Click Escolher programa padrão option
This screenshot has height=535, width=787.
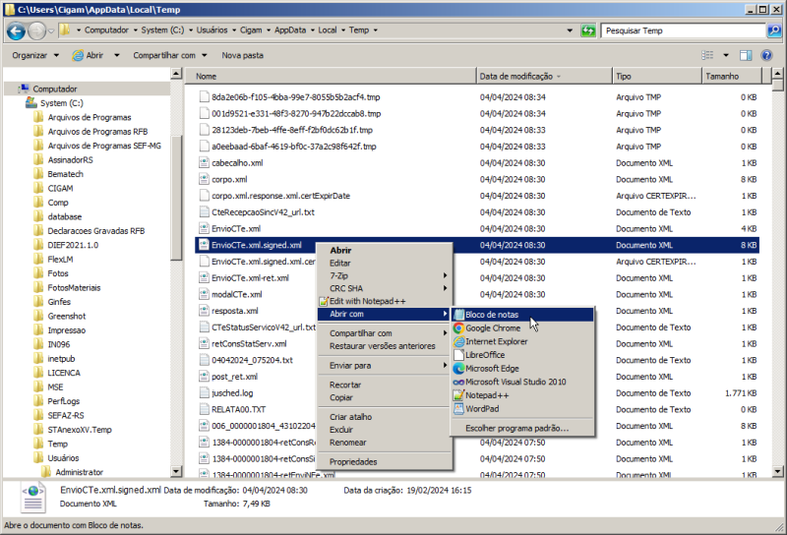(522, 428)
